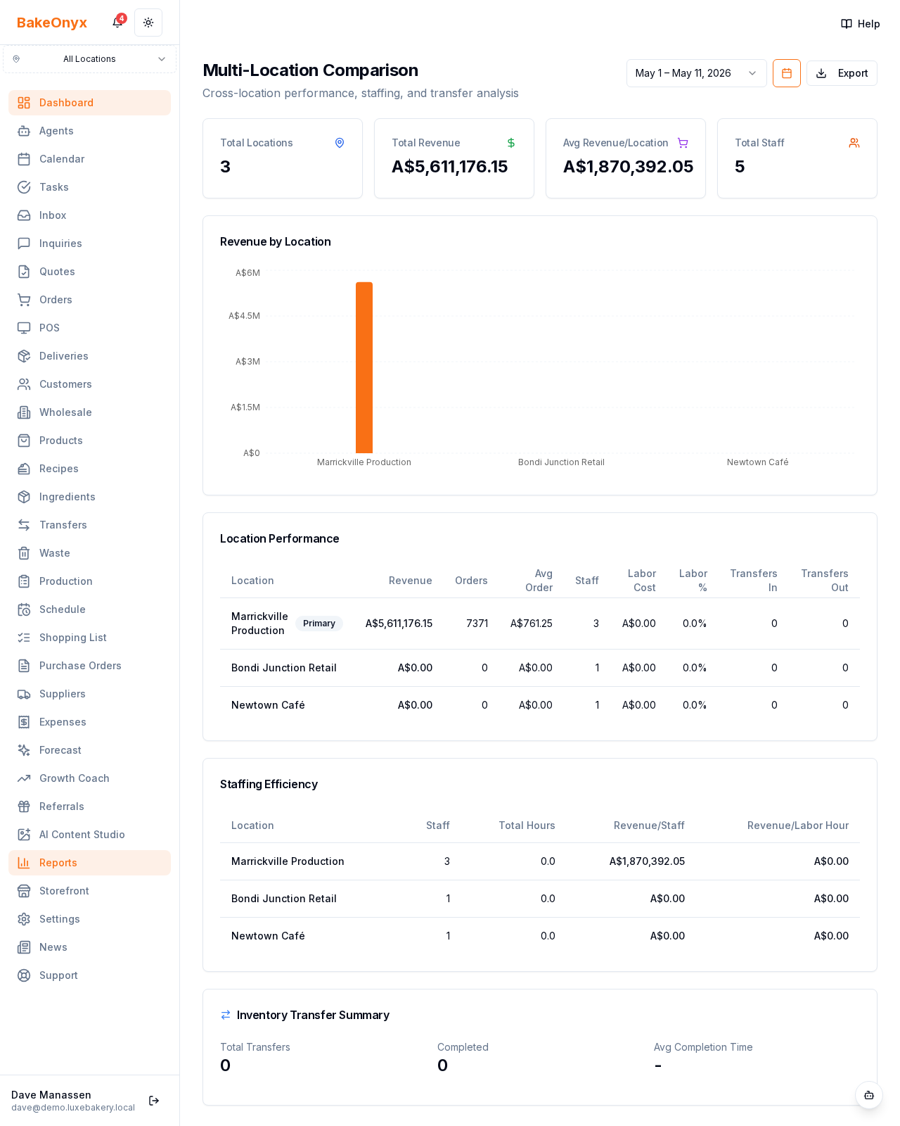900x1126 pixels.
Task: Click the Referrals gift icon
Action: [x=24, y=806]
